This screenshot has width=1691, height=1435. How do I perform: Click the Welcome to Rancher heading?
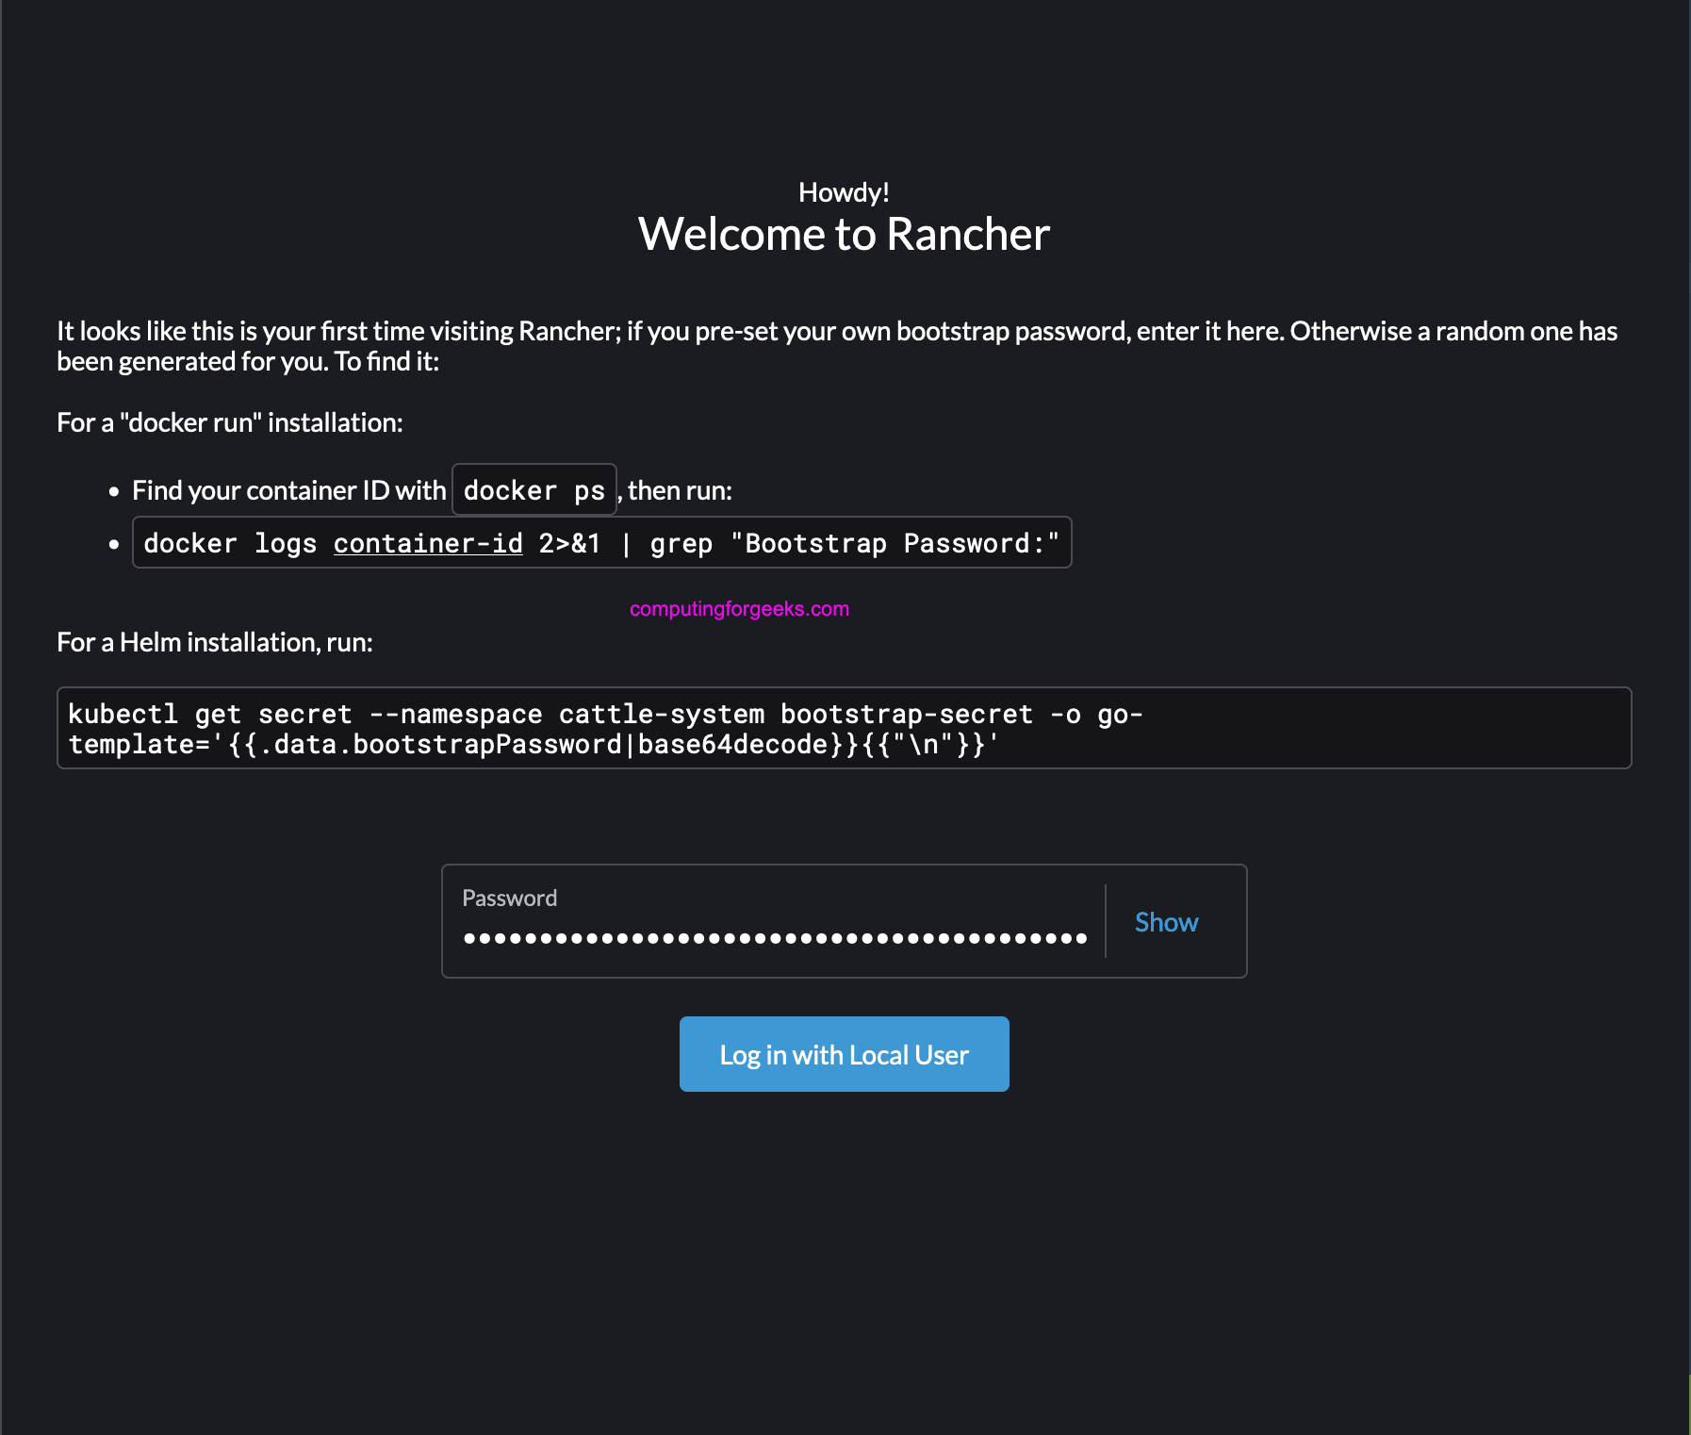pos(844,233)
